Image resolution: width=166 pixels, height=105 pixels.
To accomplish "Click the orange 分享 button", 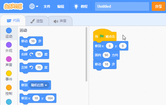I will tap(159, 6).
